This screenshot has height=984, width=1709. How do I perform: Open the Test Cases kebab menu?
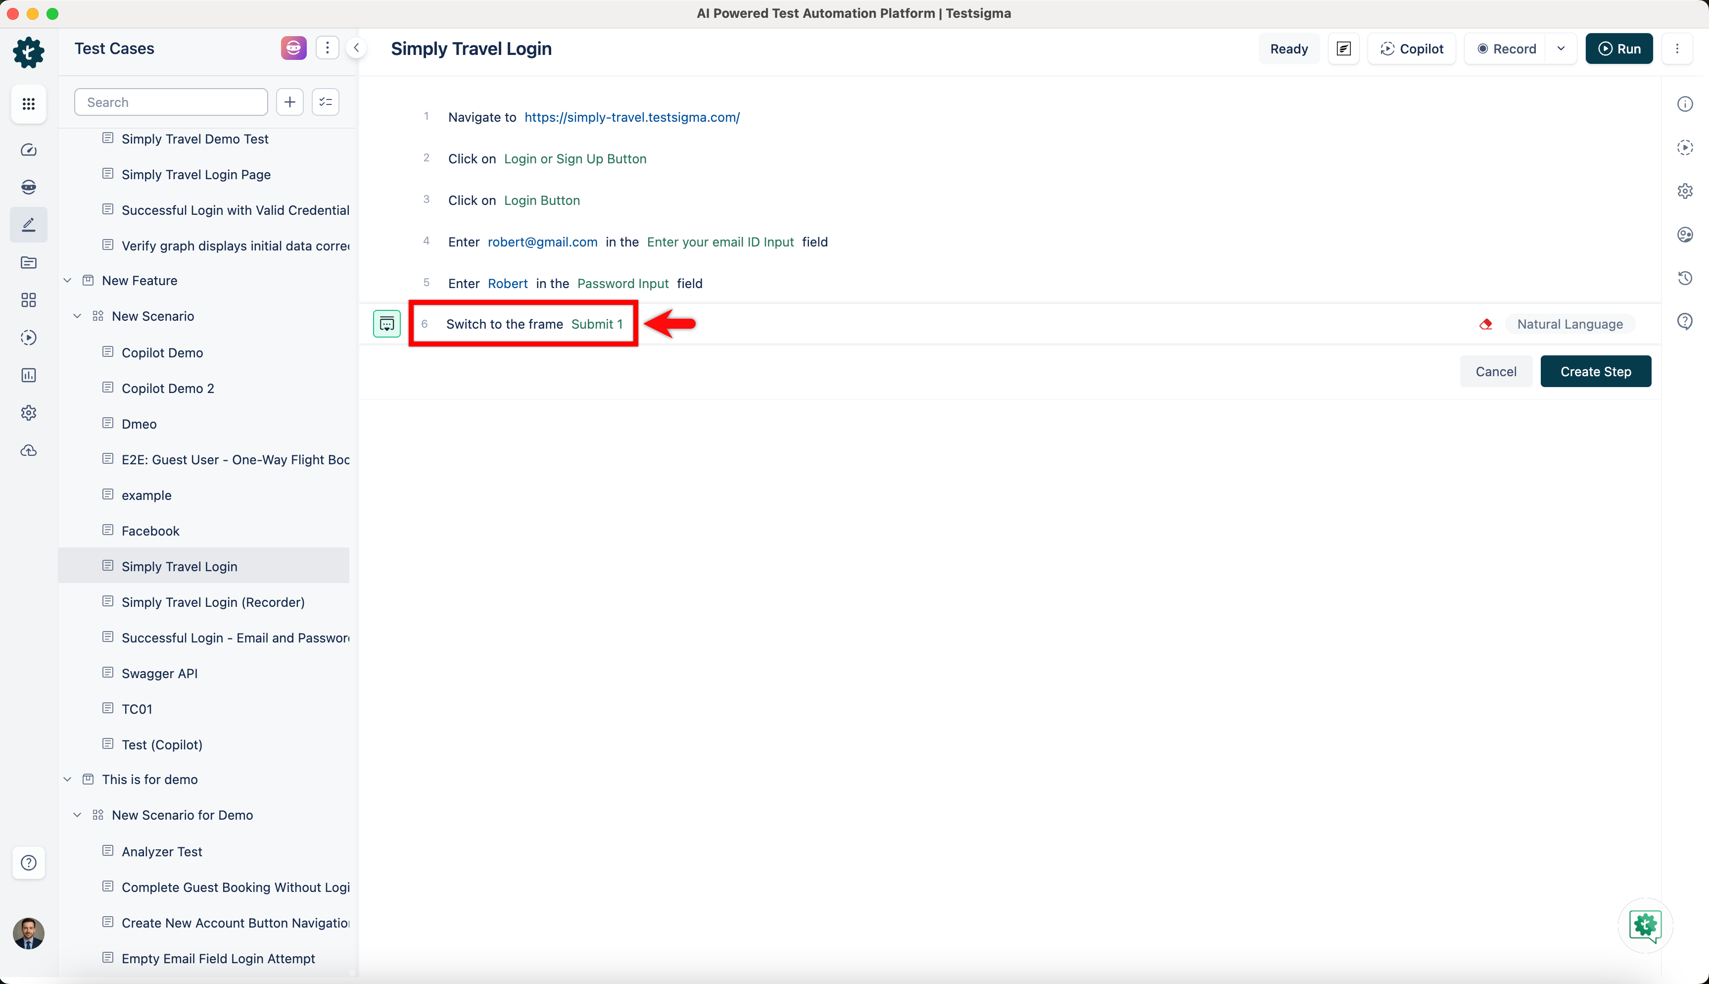point(328,48)
